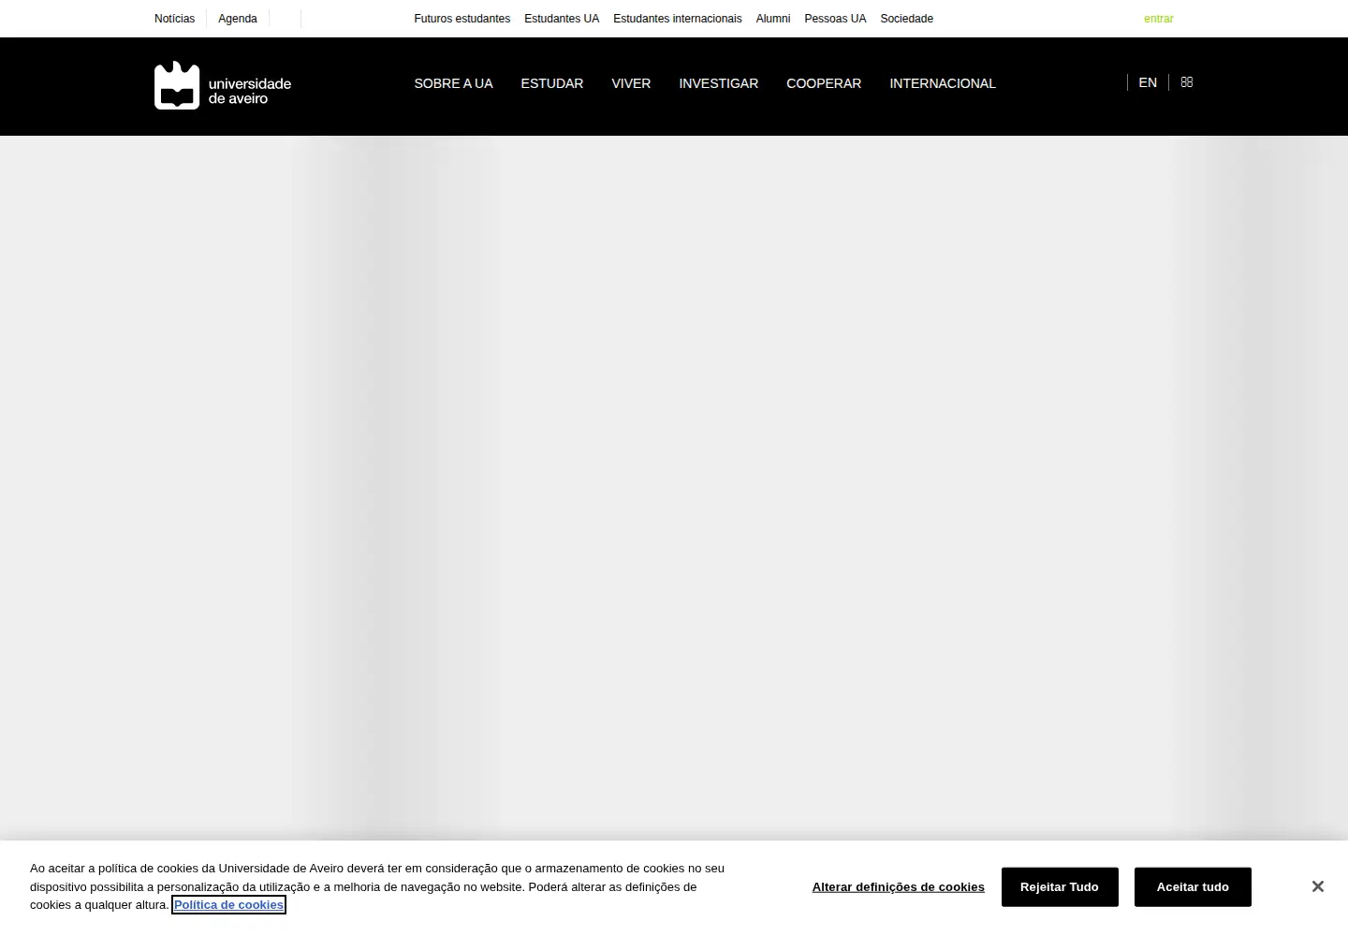Open the INTERNACIONAL menu
This screenshot has height=936, width=1348.
943,83
